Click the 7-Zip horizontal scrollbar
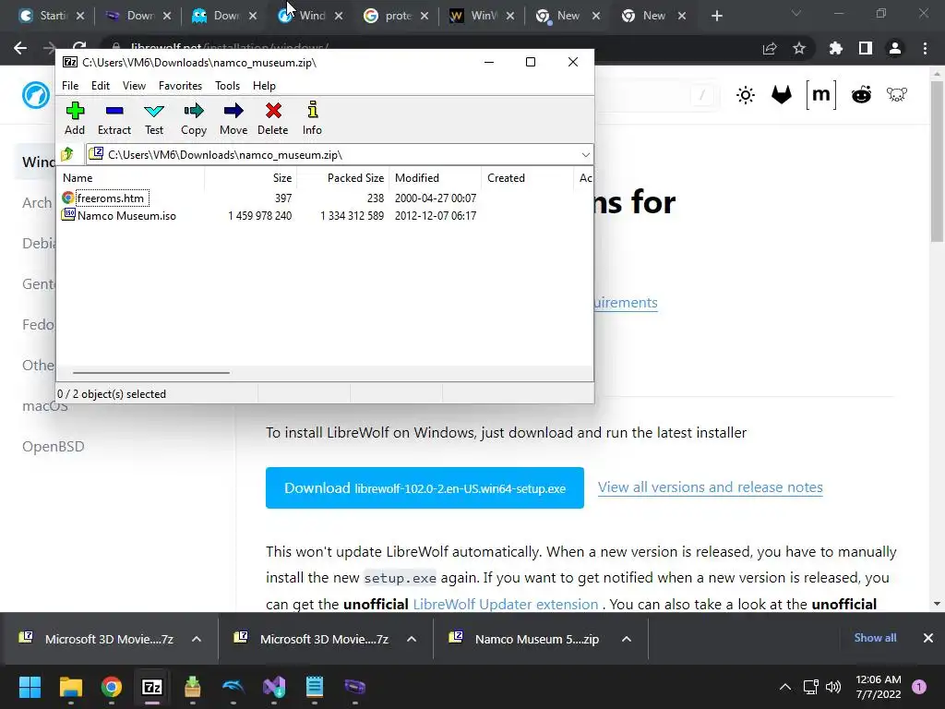The width and height of the screenshot is (945, 709). click(150, 373)
